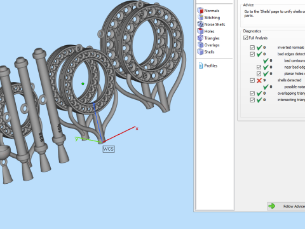Viewport: 305px width, 229px height.
Task: Open the Profiles document icon
Action: [x=201, y=66]
